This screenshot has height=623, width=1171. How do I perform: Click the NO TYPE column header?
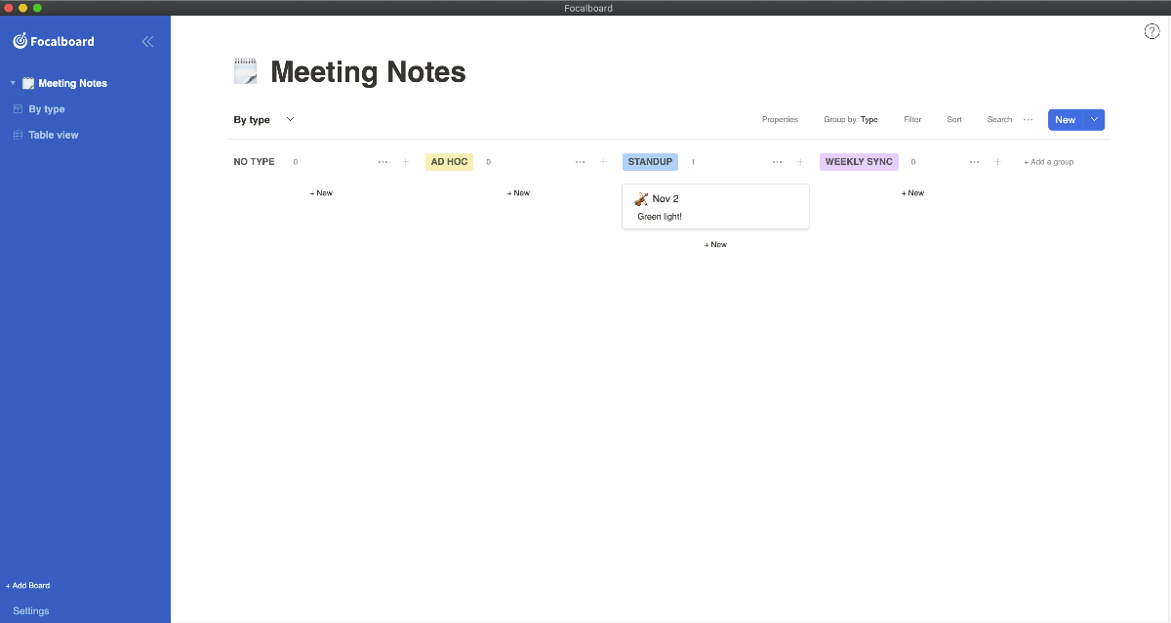(254, 162)
